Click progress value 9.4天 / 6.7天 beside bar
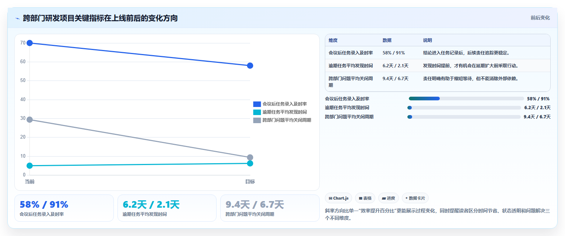The width and height of the screenshot is (565, 236). [x=537, y=117]
